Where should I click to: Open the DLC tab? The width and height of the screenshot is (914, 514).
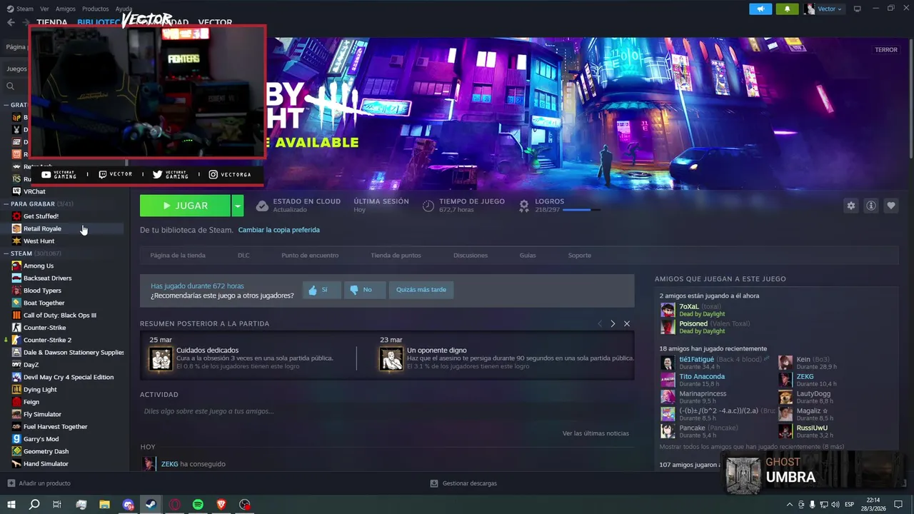pyautogui.click(x=243, y=255)
